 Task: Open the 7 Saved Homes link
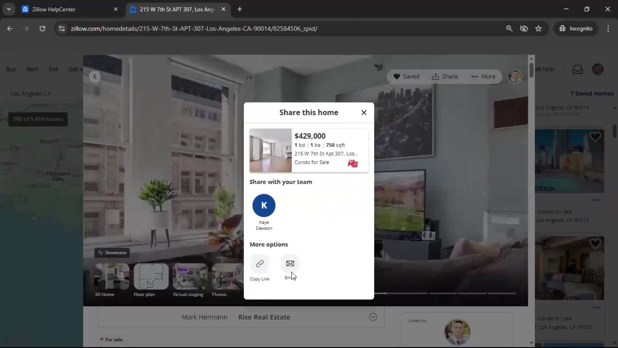592,93
